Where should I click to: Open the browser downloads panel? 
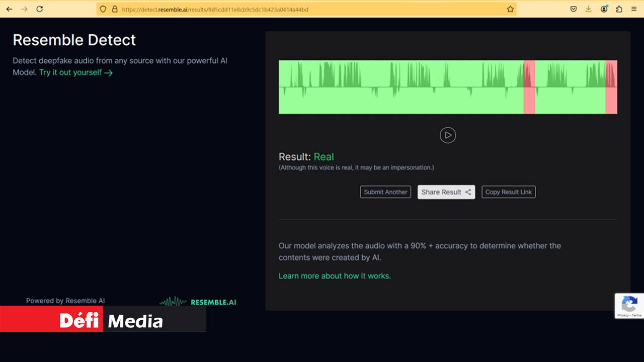coord(588,9)
